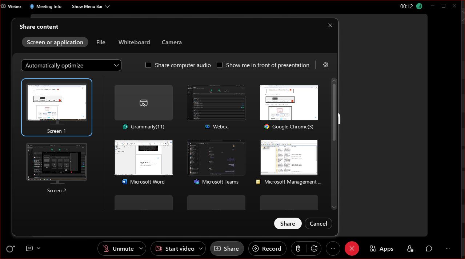Click the Google Chrome app icon
This screenshot has width=465, height=259.
(x=267, y=127)
